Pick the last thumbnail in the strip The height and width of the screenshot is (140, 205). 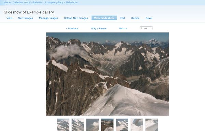point(151,125)
